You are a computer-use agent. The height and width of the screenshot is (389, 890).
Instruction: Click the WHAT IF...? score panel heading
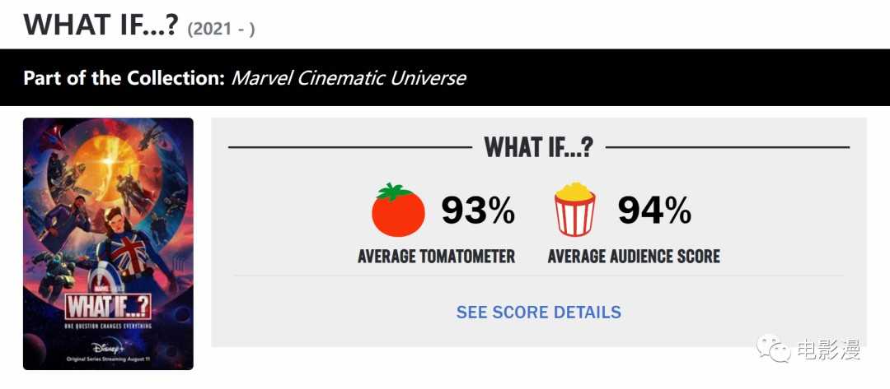[539, 147]
